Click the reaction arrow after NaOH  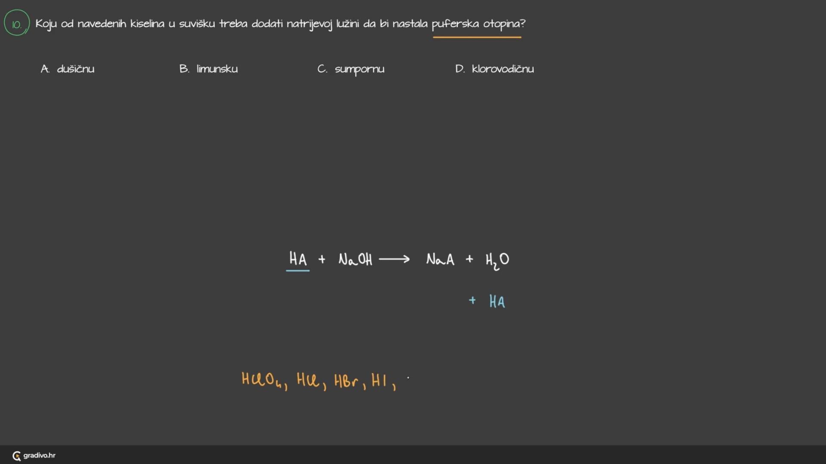point(394,259)
